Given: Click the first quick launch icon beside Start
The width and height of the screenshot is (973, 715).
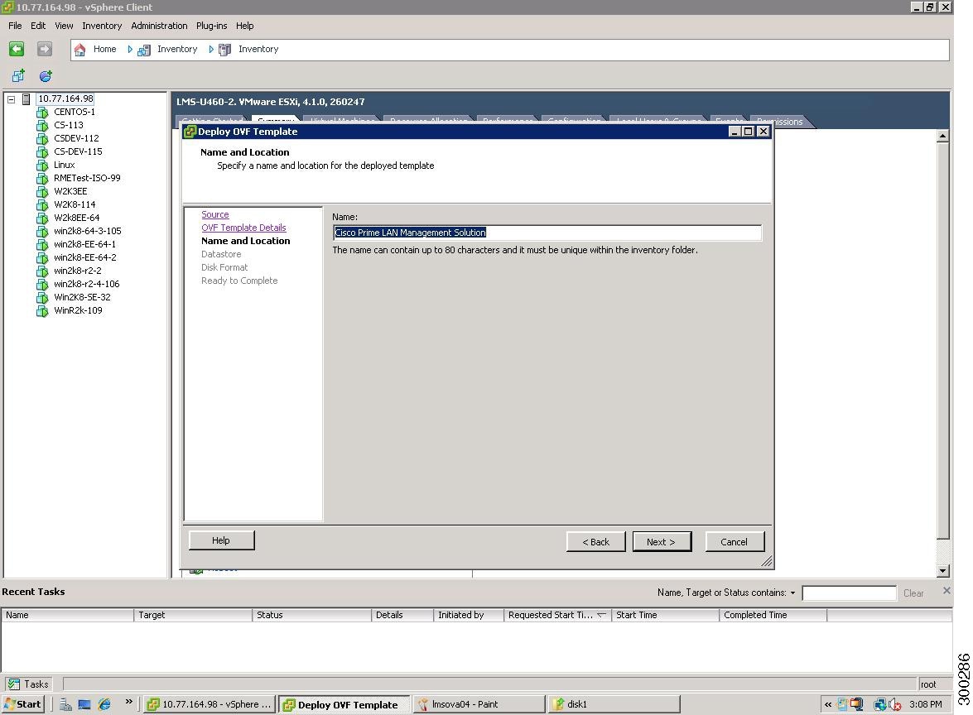Looking at the screenshot, I should 65,704.
